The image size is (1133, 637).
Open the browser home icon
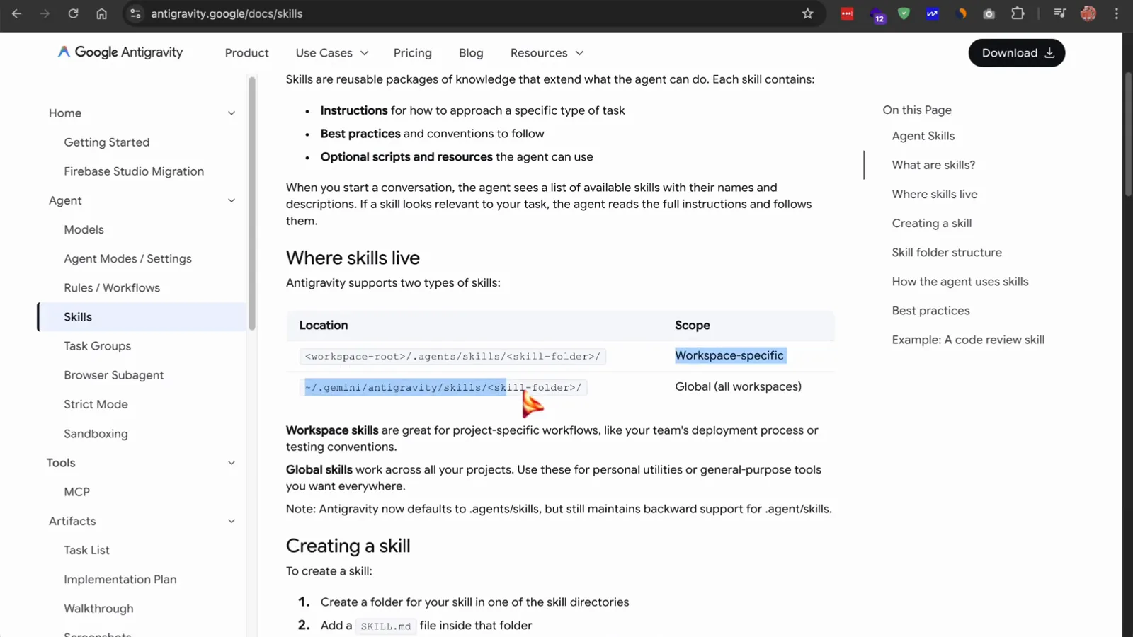click(101, 13)
